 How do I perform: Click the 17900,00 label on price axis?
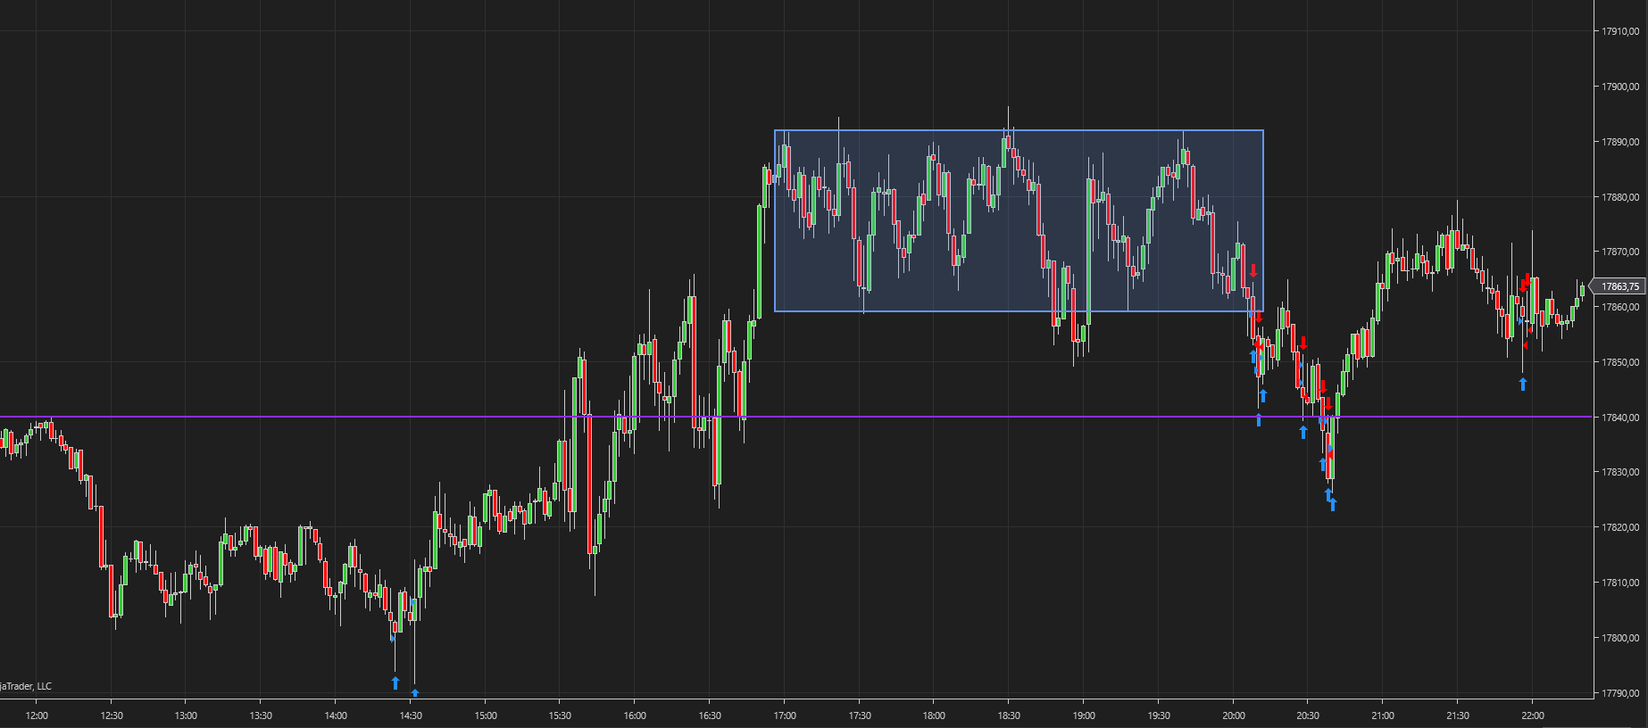tap(1620, 87)
